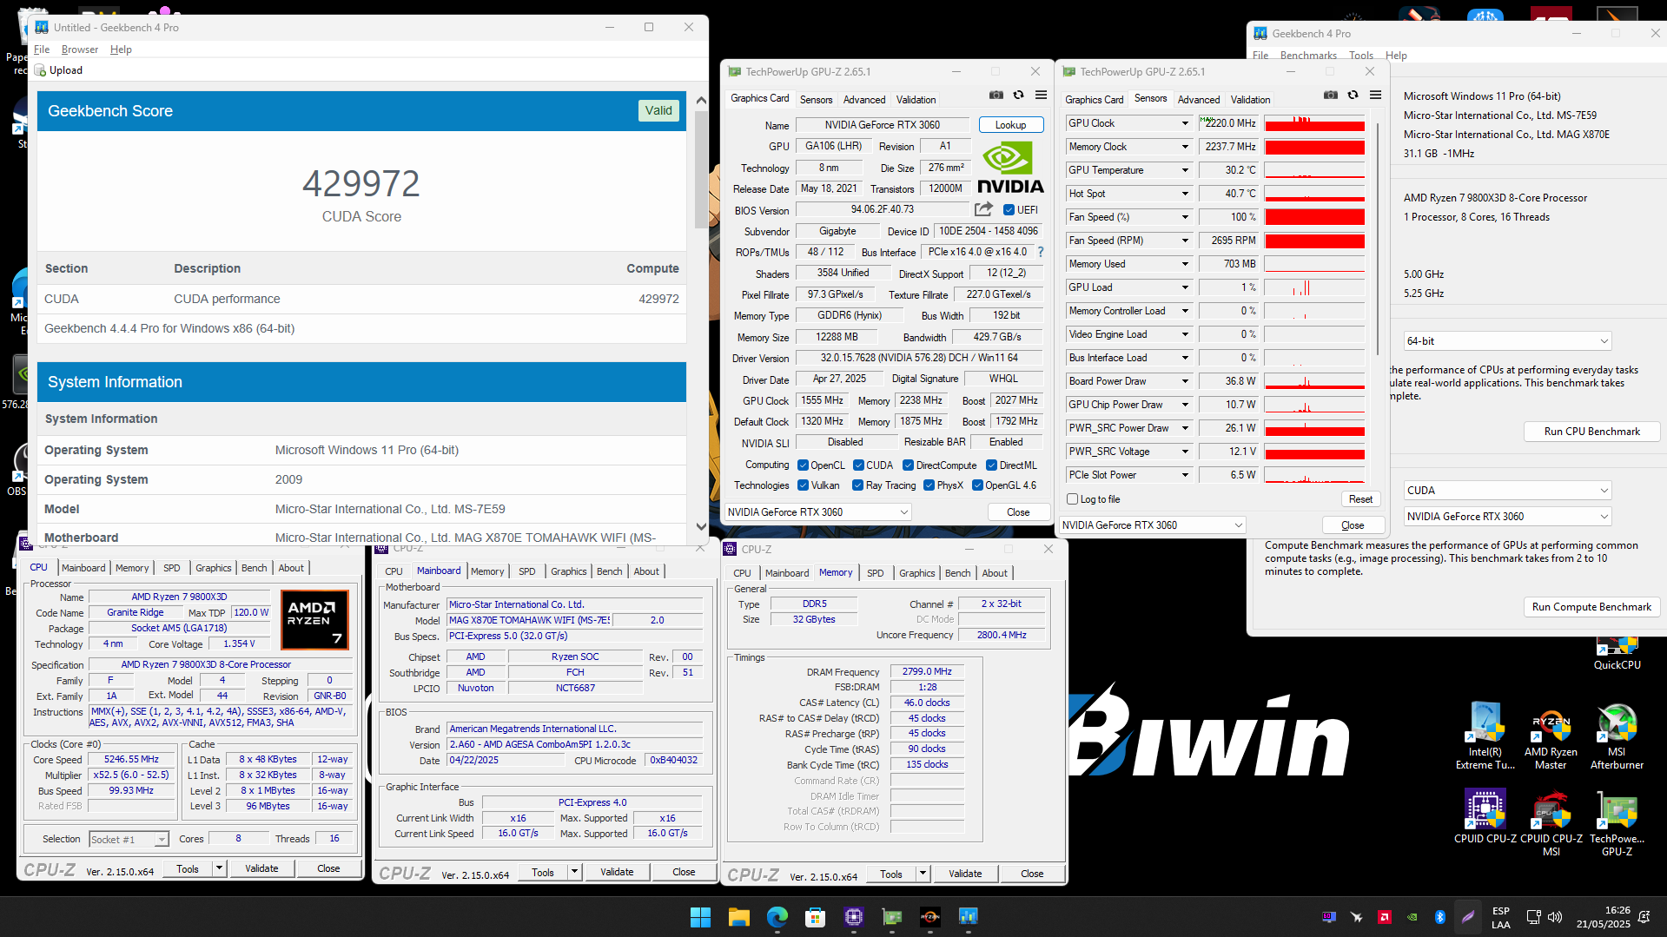This screenshot has width=1667, height=937.
Task: Open the Socket #1 selection dropdown in CPU-Z
Action: (x=129, y=840)
